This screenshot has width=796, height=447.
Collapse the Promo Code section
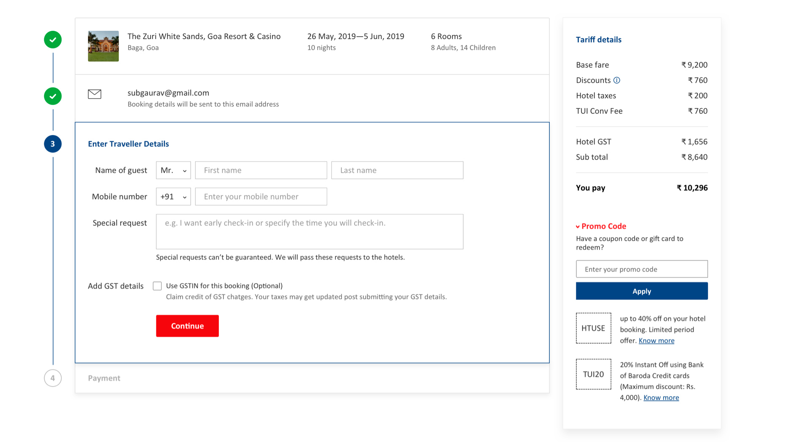[601, 226]
